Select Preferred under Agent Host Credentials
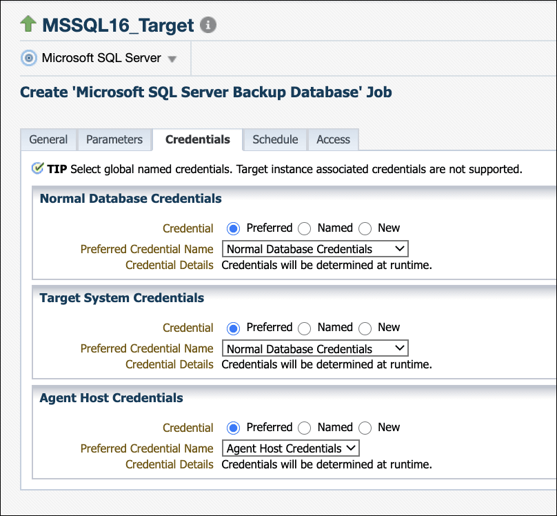This screenshot has width=557, height=516. [x=234, y=428]
